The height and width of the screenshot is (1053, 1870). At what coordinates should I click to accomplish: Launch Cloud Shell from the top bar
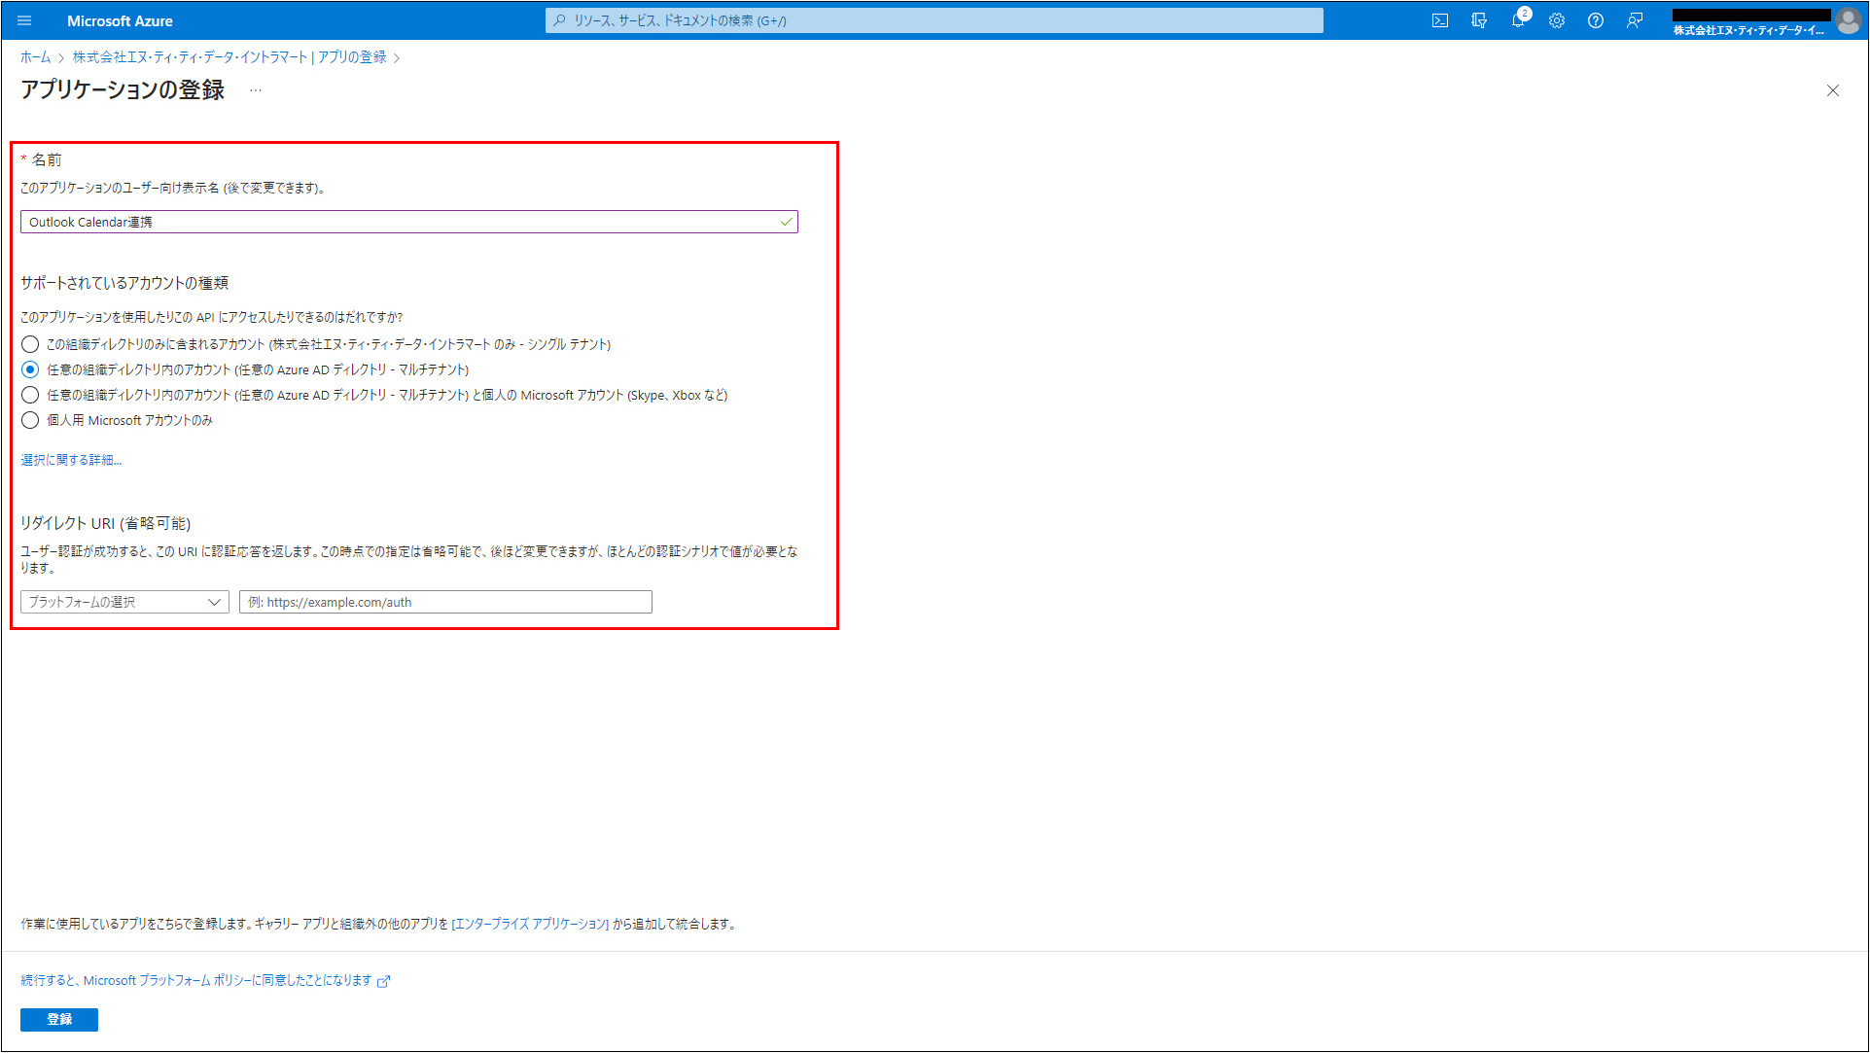click(1440, 20)
